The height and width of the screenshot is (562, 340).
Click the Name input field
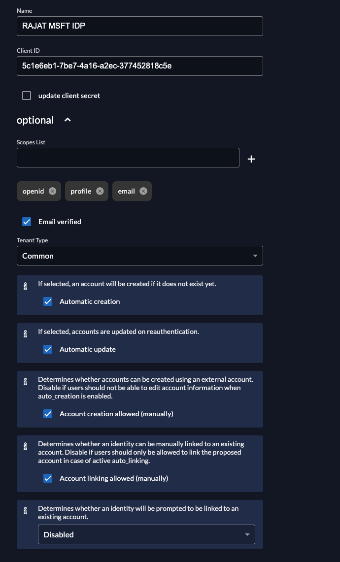point(140,26)
